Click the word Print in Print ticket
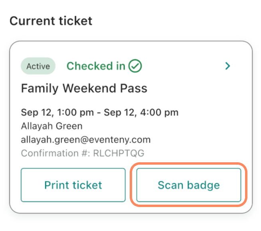 57,185
